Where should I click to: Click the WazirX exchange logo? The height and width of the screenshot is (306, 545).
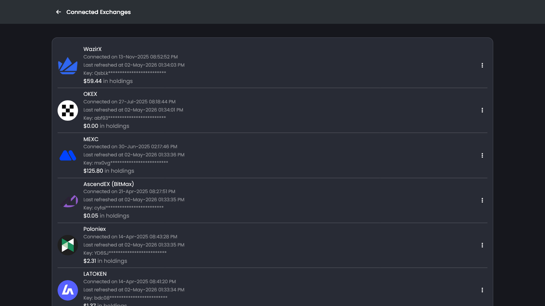tap(68, 65)
